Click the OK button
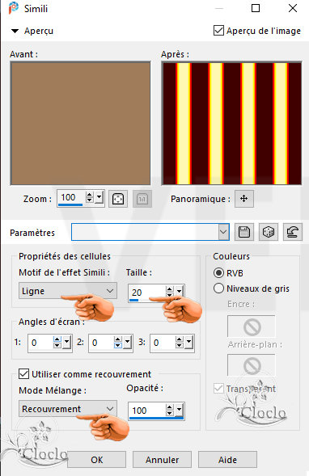 [x=96, y=460]
